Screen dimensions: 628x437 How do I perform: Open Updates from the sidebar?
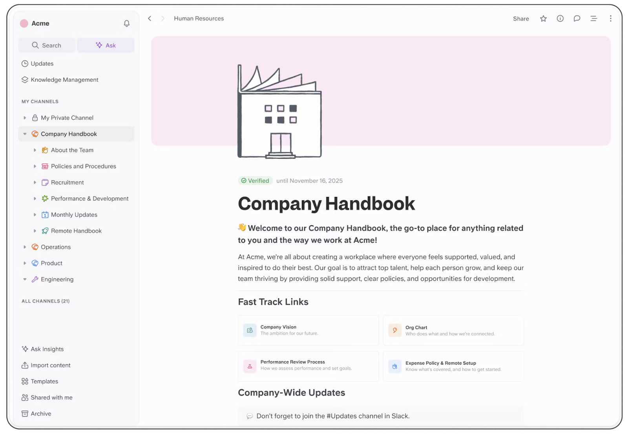tap(42, 63)
